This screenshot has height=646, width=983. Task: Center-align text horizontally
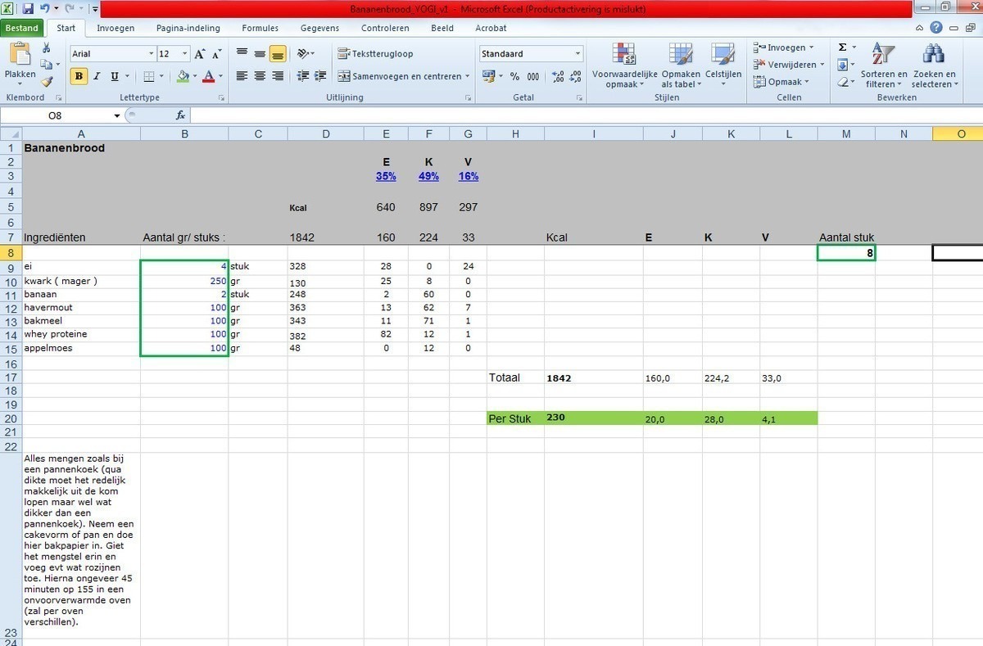(x=260, y=76)
